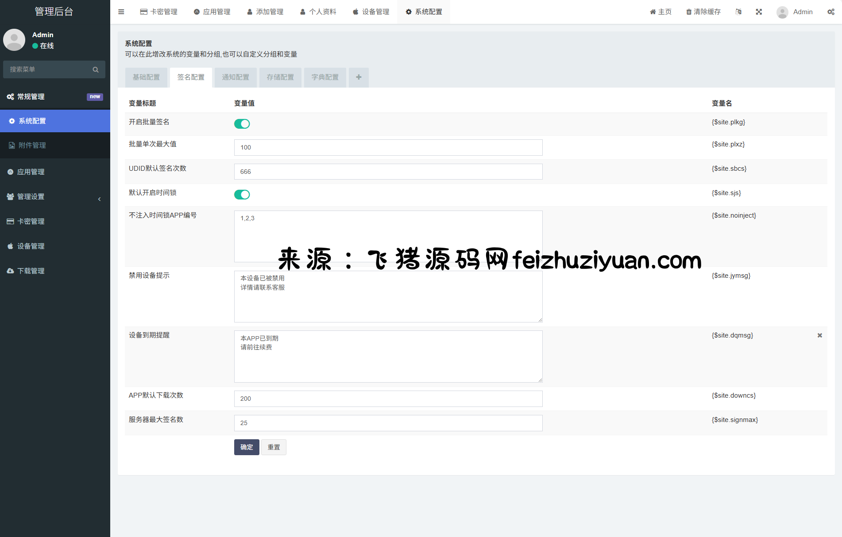Image resolution: width=842 pixels, height=537 pixels.
Task: Open 附件管理 in the sidebar
Action: pos(55,146)
